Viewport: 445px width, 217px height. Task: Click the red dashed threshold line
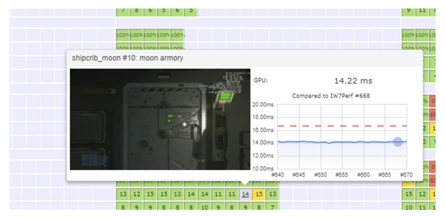coord(342,126)
